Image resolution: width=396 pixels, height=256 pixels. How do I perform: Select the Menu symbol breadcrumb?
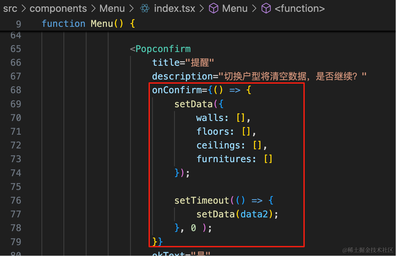235,9
